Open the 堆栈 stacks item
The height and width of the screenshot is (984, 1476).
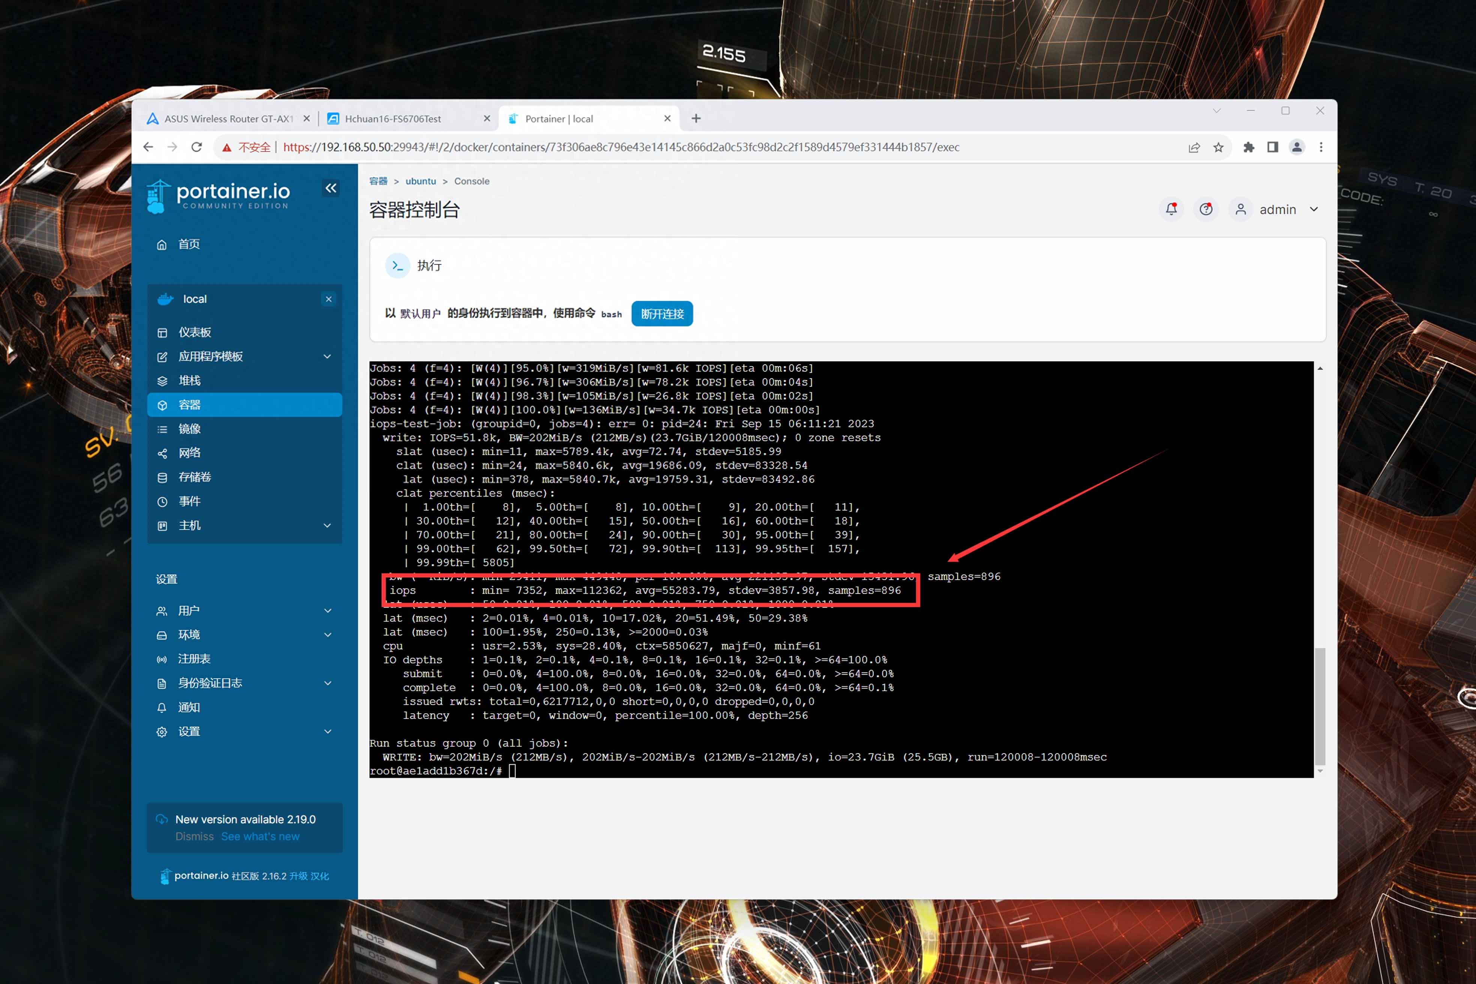point(189,380)
